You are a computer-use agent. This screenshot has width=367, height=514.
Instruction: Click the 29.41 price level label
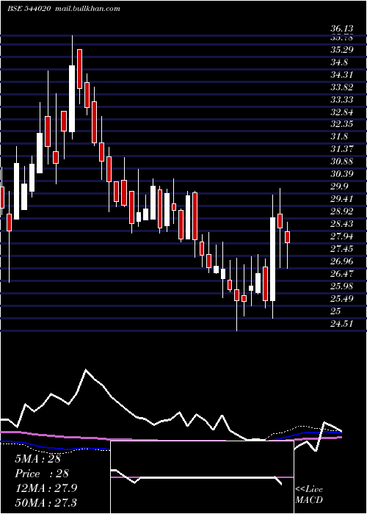point(342,199)
